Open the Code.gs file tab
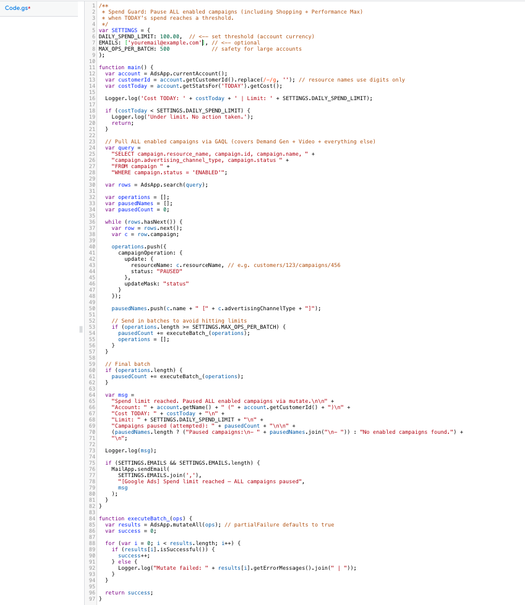This screenshot has height=605, width=525. click(17, 7)
